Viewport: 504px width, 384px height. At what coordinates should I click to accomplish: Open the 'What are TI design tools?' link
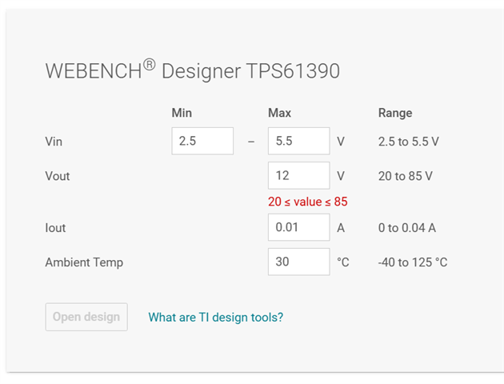(215, 317)
